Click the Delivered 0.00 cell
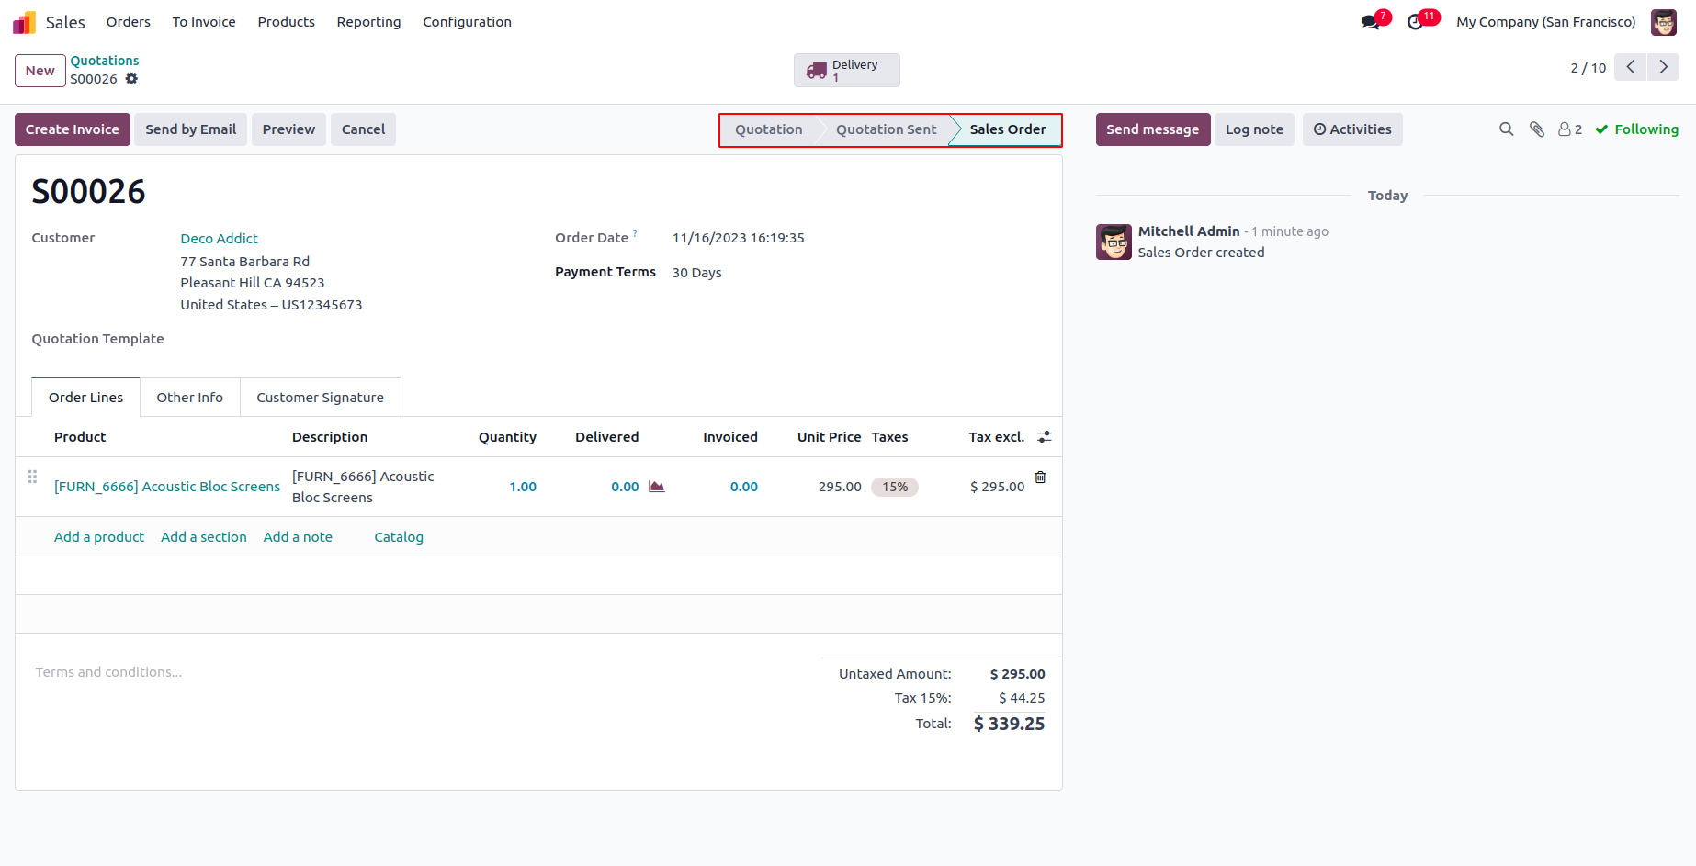This screenshot has width=1696, height=866. pos(625,487)
